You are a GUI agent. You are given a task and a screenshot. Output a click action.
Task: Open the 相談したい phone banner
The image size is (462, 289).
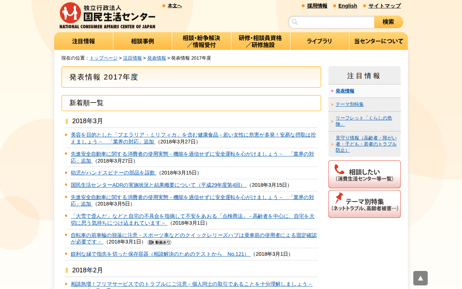coord(364,174)
